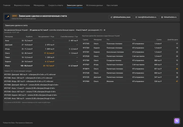Select the Зависшие сделки tab
The image size is (183, 127).
point(74,5)
